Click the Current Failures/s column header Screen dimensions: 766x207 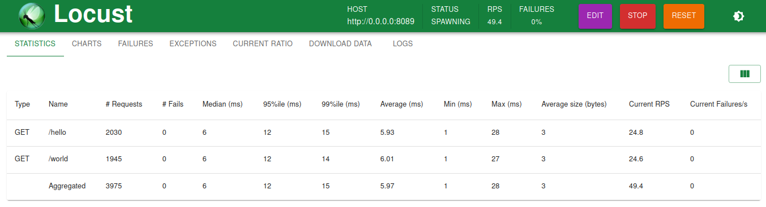[x=718, y=104]
